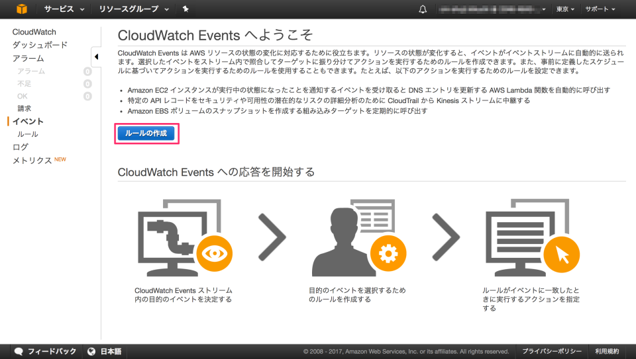This screenshot has width=636, height=359.
Task: Click the monitor with cursor illustration
Action: pos(533,238)
